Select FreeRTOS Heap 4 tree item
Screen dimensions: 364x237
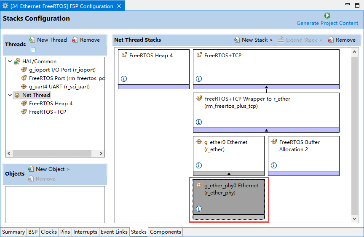51,104
